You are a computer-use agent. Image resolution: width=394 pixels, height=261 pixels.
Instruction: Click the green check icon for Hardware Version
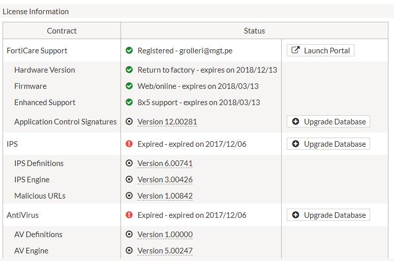[x=129, y=70]
